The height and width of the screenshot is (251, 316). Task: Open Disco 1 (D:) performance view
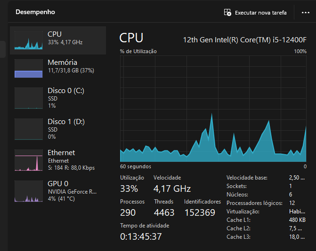click(58, 129)
